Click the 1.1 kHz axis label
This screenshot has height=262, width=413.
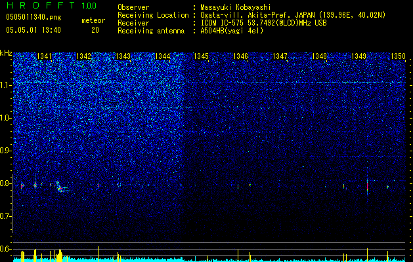click(6, 85)
